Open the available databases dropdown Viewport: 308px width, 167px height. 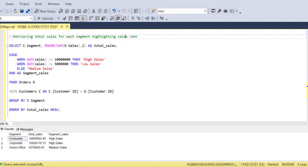(x=31, y=19)
